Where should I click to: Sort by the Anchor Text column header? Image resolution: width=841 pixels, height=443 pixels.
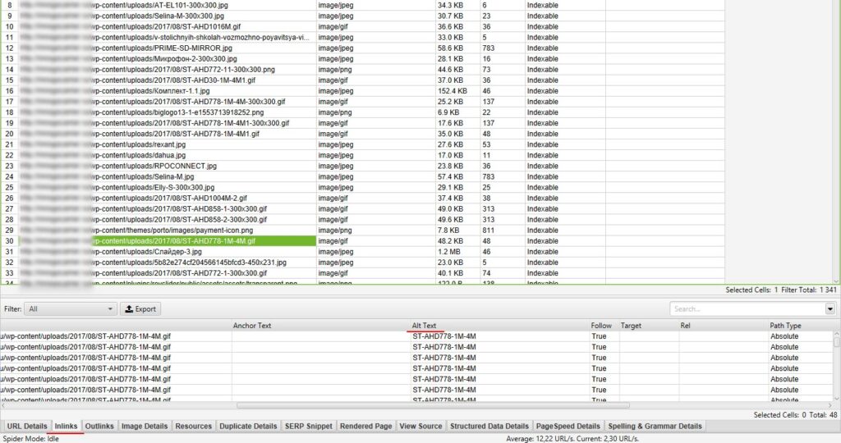click(x=251, y=326)
